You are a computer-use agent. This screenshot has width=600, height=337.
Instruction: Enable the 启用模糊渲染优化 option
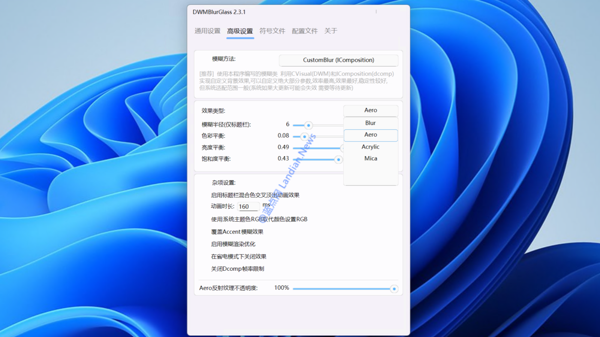pyautogui.click(x=233, y=244)
